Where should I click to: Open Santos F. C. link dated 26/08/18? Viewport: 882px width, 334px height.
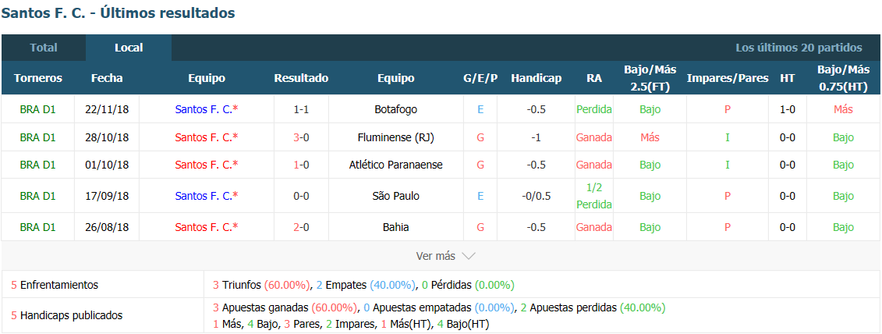(x=207, y=228)
